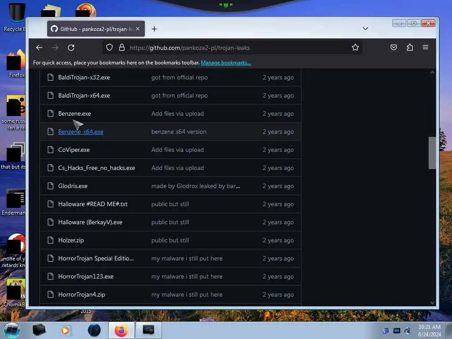Open the tracking protection shield icon
Viewport: 452px width, 339px height.
[x=109, y=47]
